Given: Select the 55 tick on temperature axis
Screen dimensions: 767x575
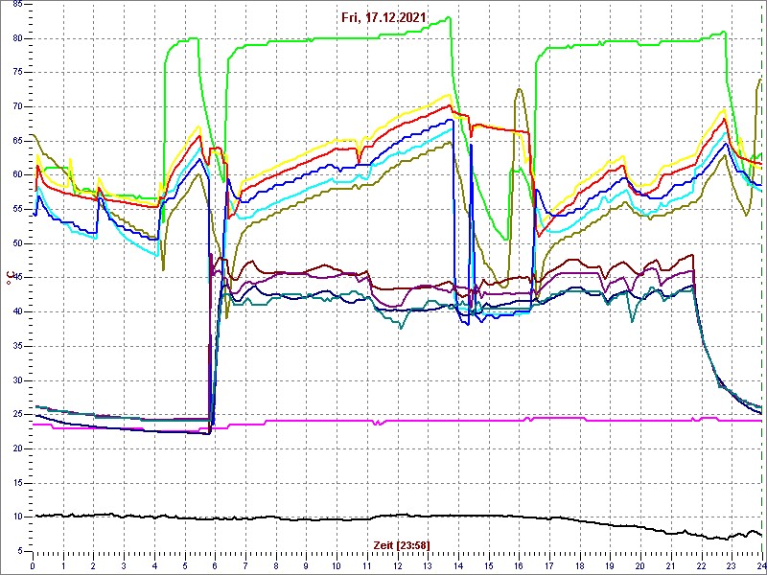Looking at the screenshot, I should [17, 209].
